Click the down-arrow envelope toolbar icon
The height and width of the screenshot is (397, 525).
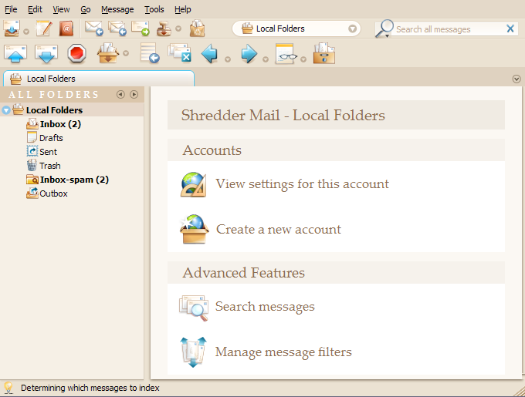[46, 53]
